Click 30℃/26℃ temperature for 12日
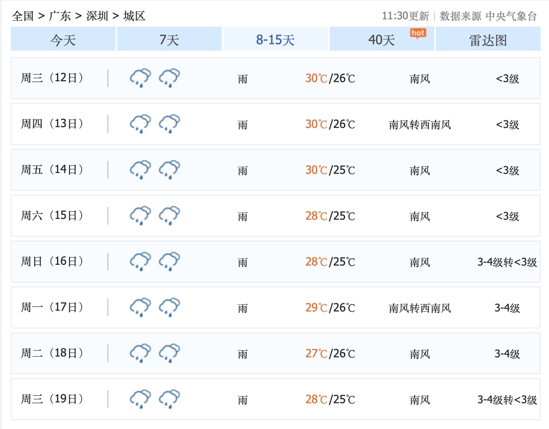Screen dimensions: 549x429 point(330,78)
